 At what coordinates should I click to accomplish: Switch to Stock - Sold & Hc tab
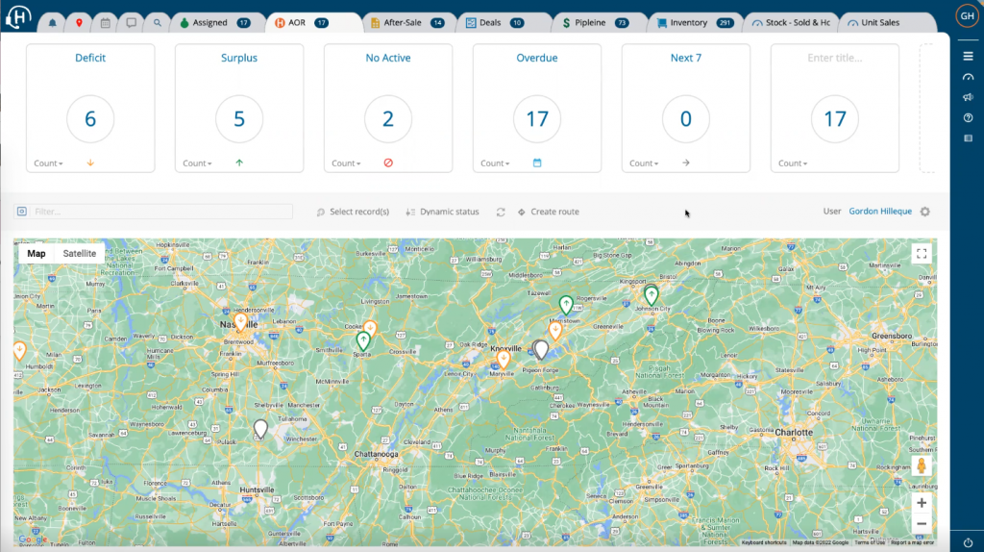pyautogui.click(x=792, y=23)
